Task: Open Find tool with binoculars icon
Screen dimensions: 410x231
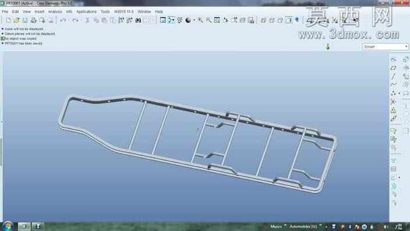Action: (138, 20)
